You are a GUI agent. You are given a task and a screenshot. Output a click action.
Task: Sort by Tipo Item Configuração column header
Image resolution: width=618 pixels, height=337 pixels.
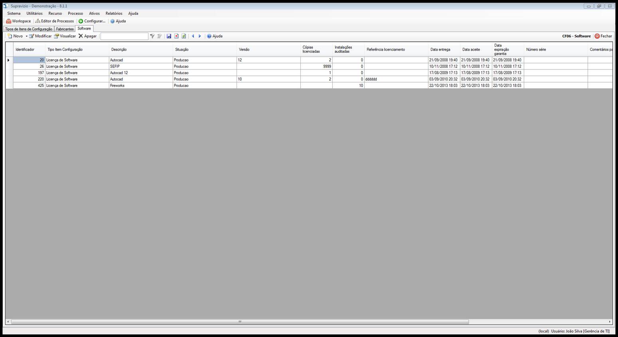(x=77, y=49)
